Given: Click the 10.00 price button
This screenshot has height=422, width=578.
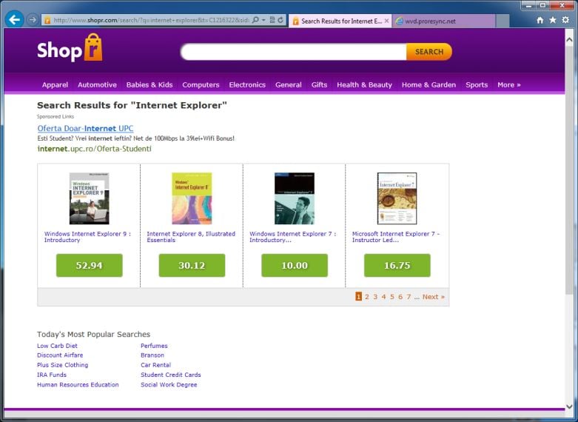Looking at the screenshot, I should pos(295,265).
